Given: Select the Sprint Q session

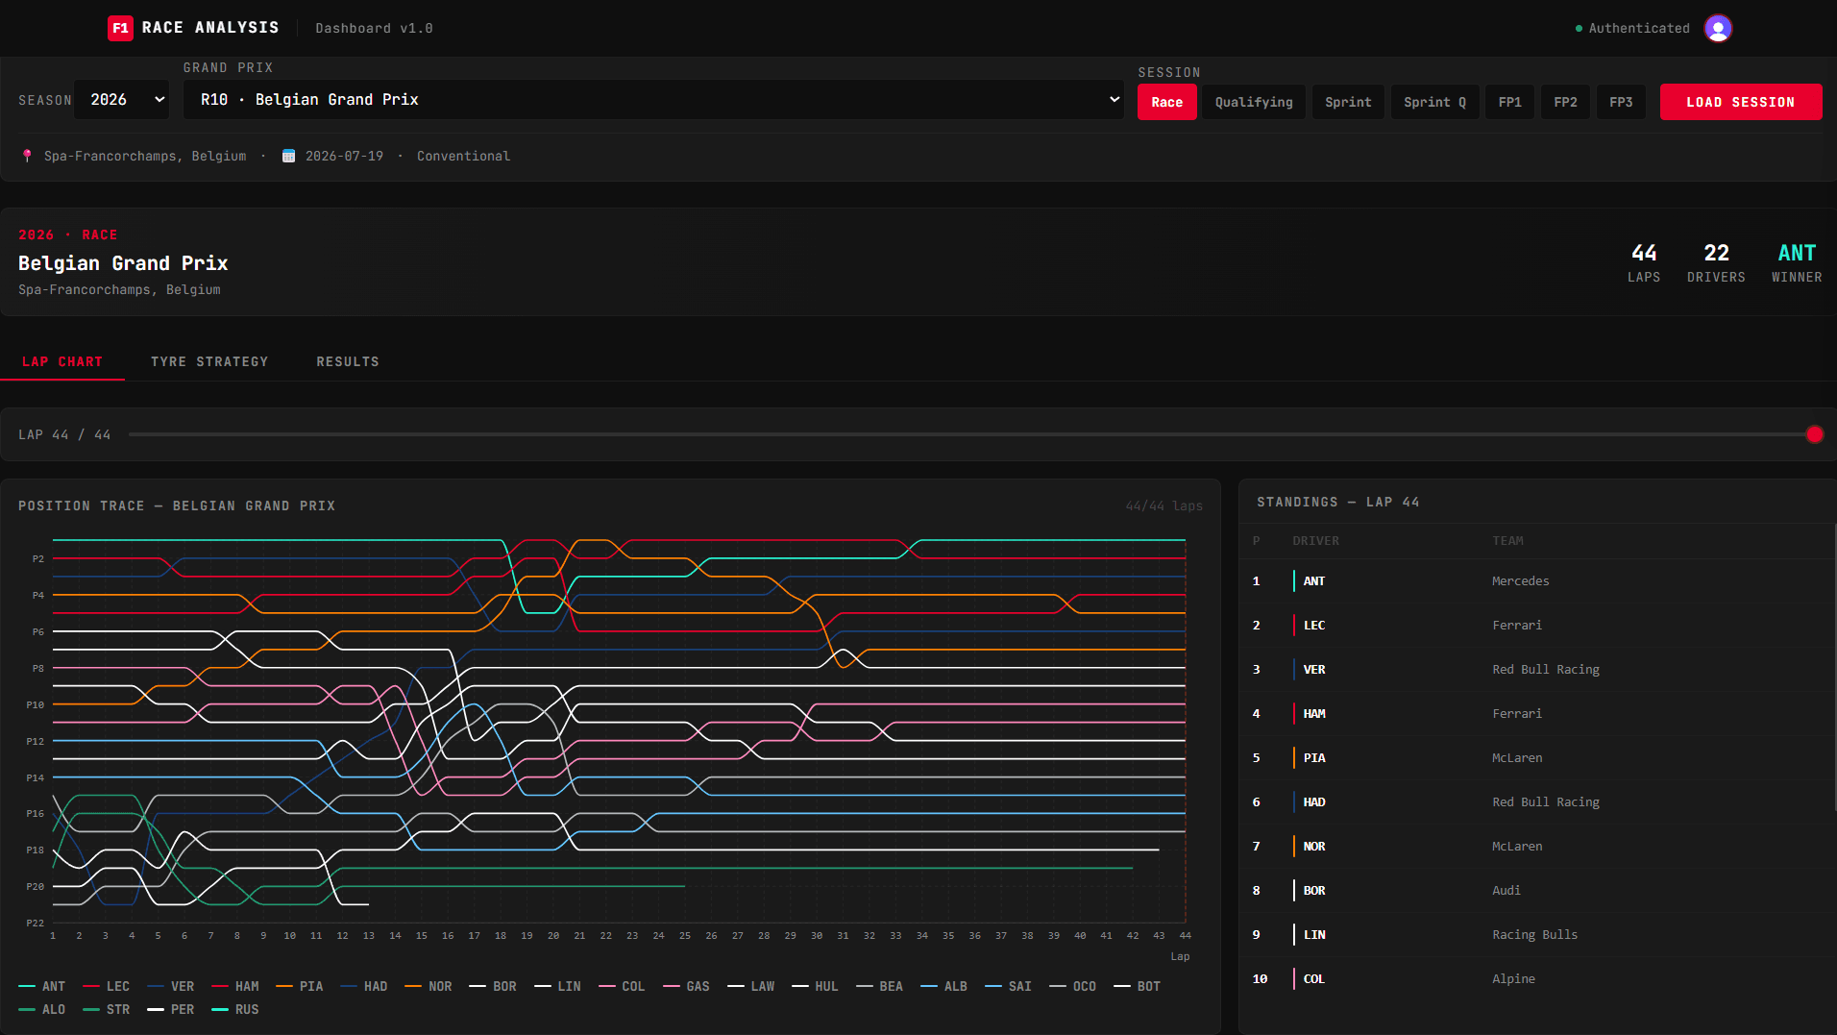Looking at the screenshot, I should coord(1434,102).
